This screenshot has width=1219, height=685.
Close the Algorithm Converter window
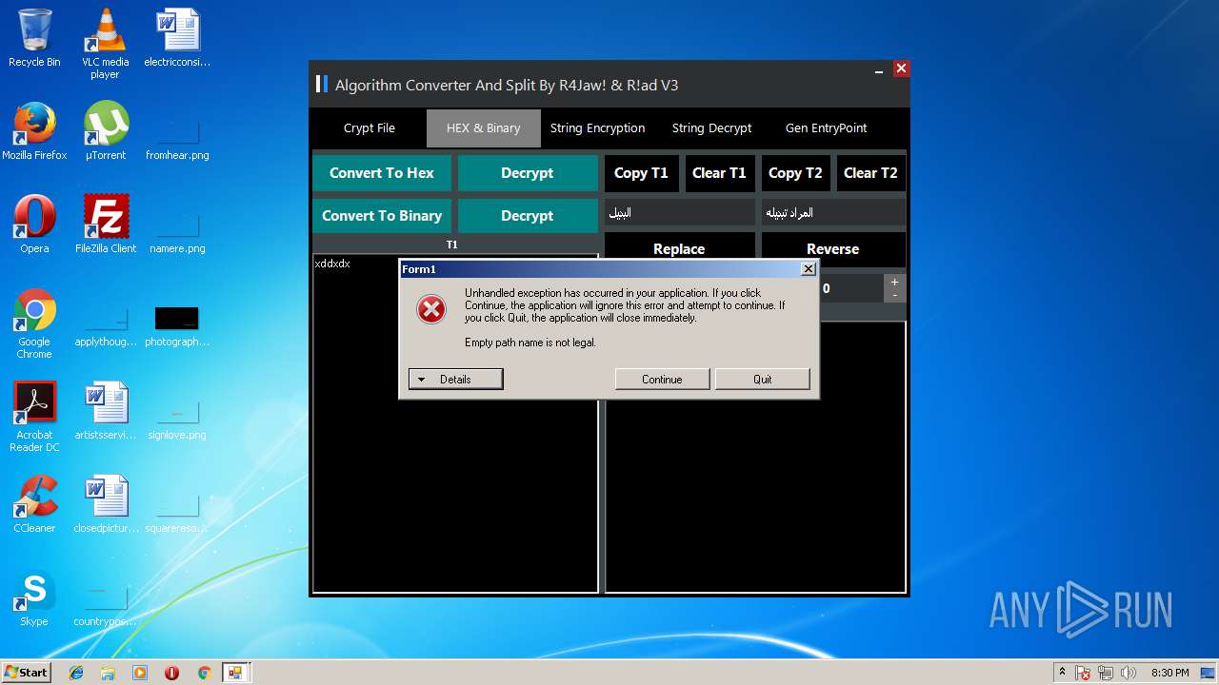point(901,68)
